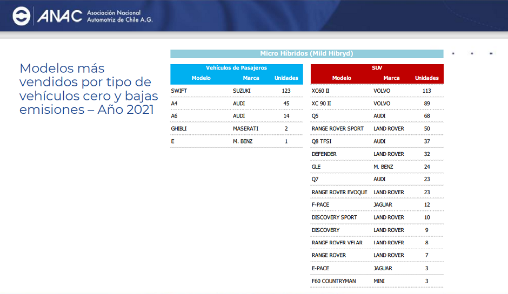This screenshot has height=294, width=508.
Task: Click the 68 units value for Q5
Action: pyautogui.click(x=427, y=116)
